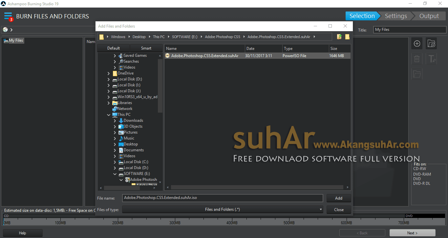Image resolution: width=448 pixels, height=238 pixels.
Task: Expand the Local Disk (I:) node
Action: coord(109,85)
